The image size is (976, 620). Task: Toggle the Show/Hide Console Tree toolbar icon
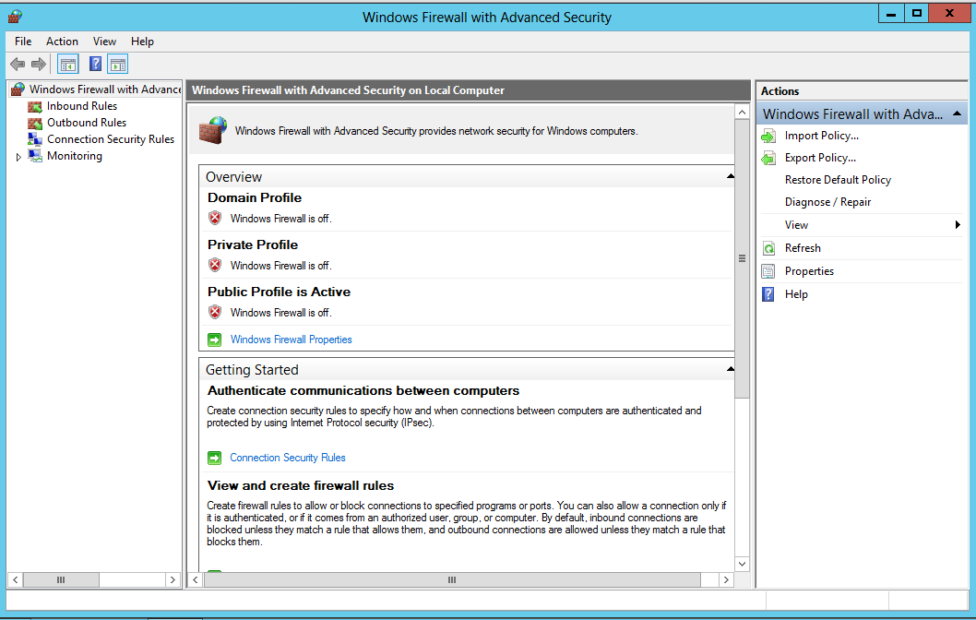point(68,64)
